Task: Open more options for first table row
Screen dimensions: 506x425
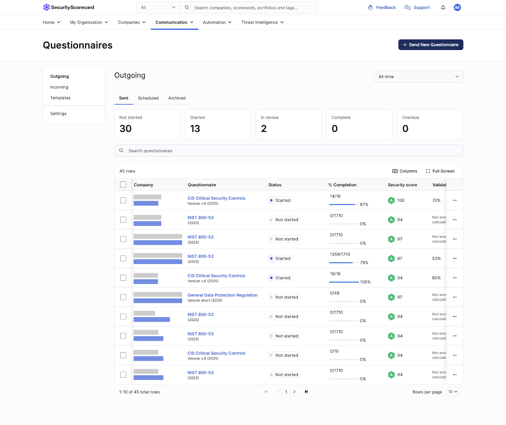Action: [454, 200]
